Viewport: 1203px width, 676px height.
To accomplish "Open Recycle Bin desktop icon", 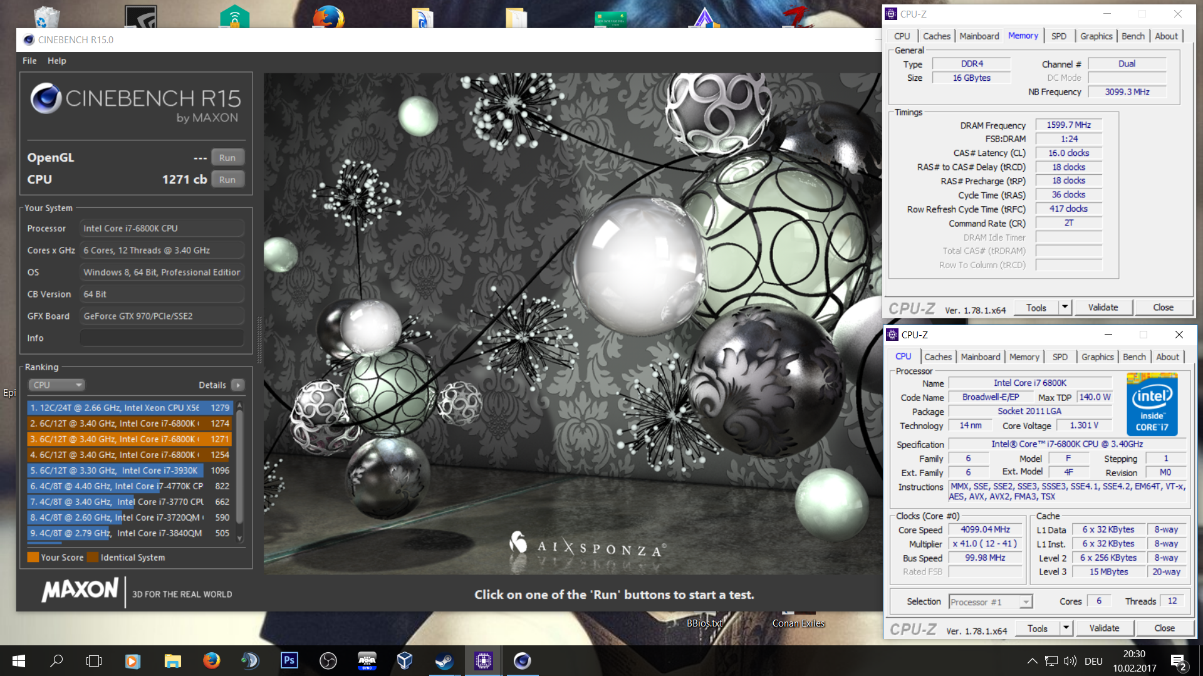I will coord(46,16).
